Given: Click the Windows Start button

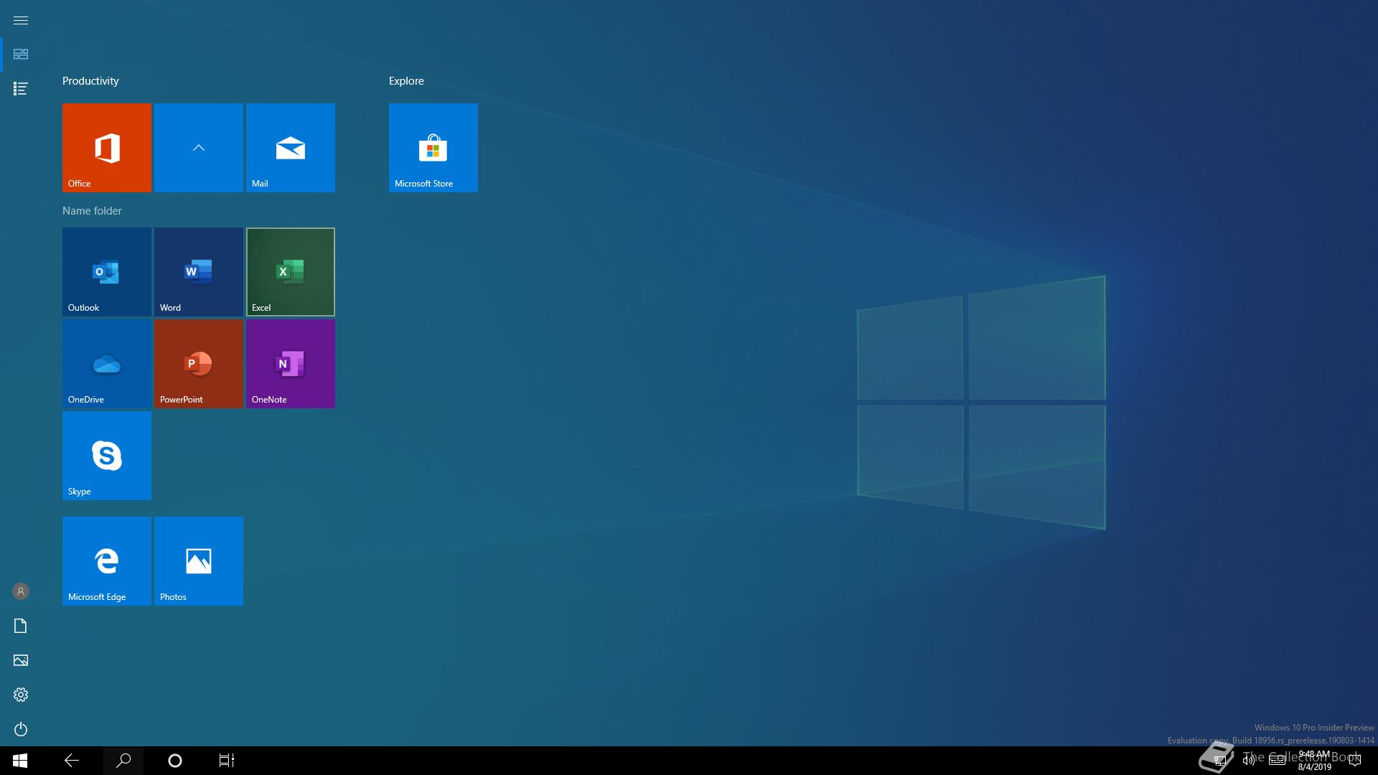Looking at the screenshot, I should tap(20, 761).
